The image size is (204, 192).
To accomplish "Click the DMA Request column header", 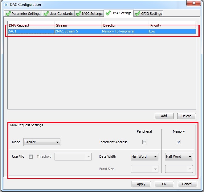I will (31, 25).
